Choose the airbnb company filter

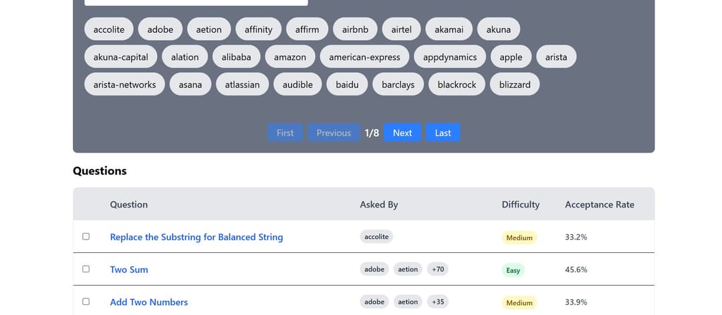pyautogui.click(x=355, y=29)
